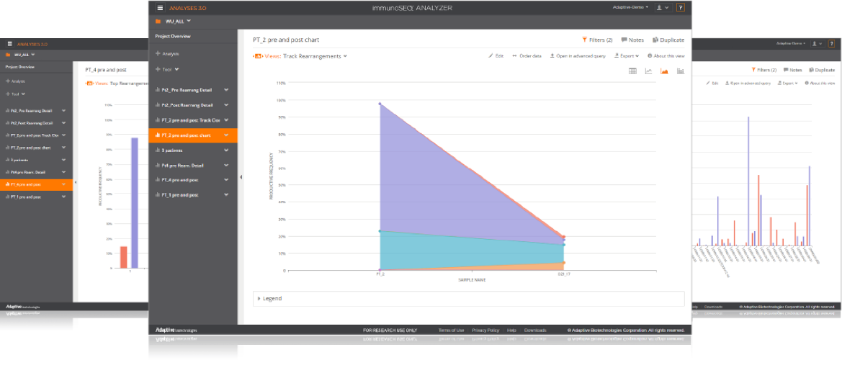Open Terms of Use link in footer
This screenshot has height=383, width=842.
(451, 330)
